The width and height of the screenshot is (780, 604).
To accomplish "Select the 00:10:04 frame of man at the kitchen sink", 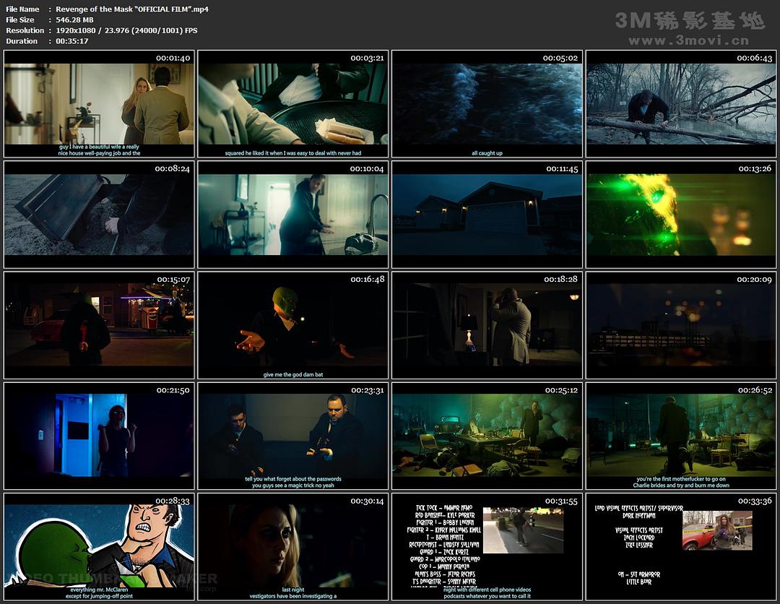I will coord(292,215).
